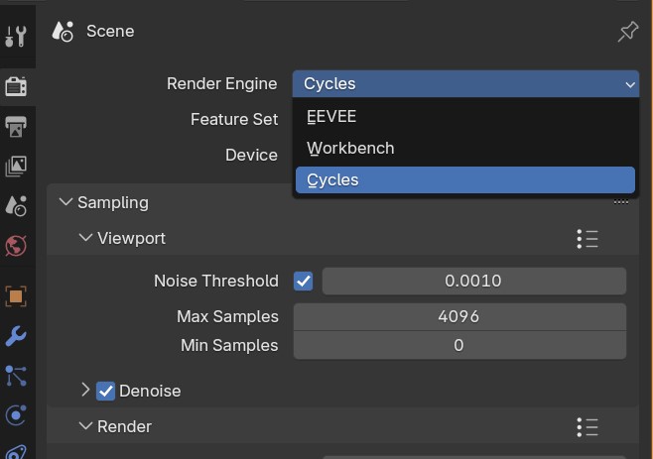Screen dimensions: 653x459
Task: Click the Noise Threshold value field
Action: click(474, 282)
